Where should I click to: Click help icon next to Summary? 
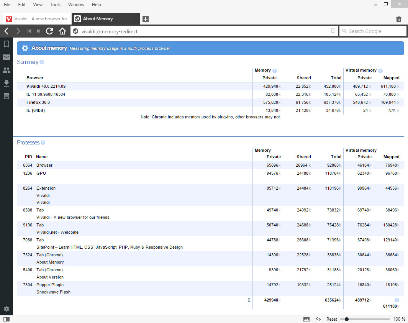(x=42, y=62)
